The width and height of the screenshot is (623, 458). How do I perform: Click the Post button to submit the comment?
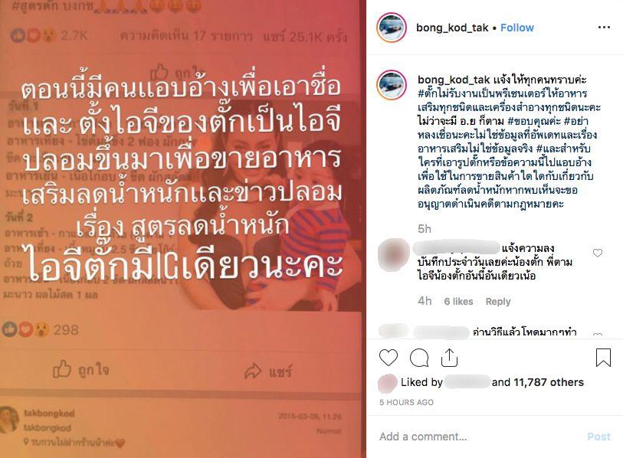(x=598, y=437)
